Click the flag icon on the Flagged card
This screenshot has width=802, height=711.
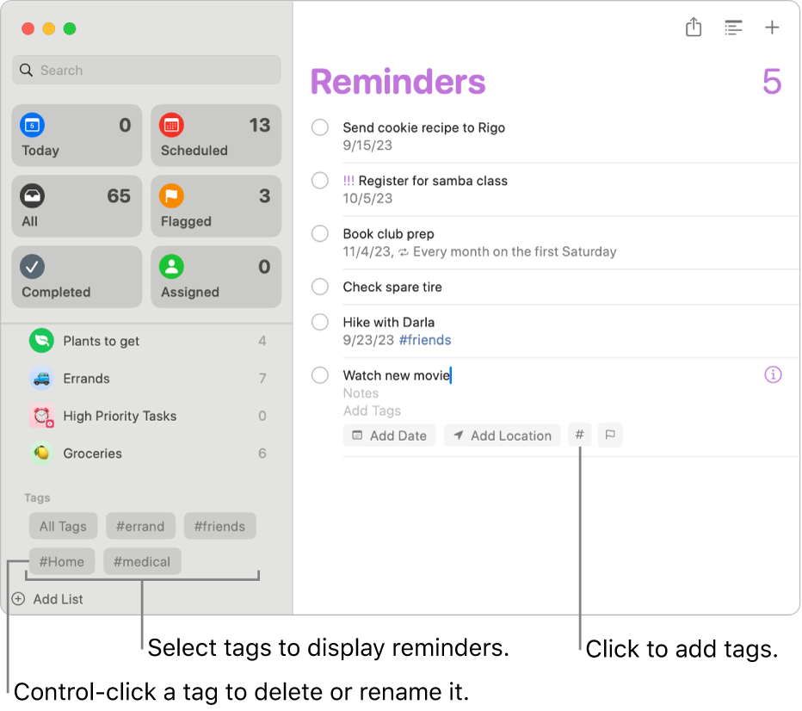171,195
